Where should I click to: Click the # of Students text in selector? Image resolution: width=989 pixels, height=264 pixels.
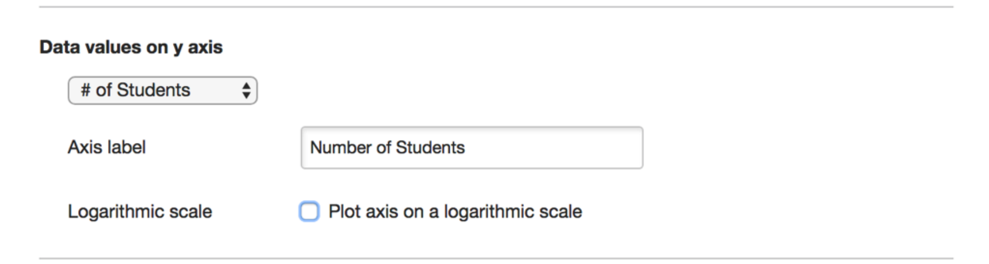pos(136,90)
